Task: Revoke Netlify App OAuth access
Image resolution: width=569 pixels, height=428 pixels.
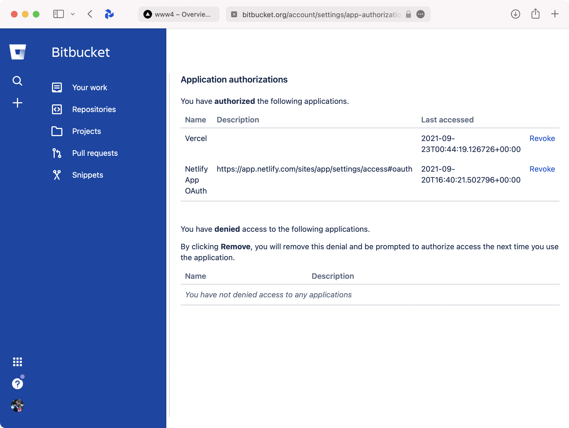Action: point(542,169)
